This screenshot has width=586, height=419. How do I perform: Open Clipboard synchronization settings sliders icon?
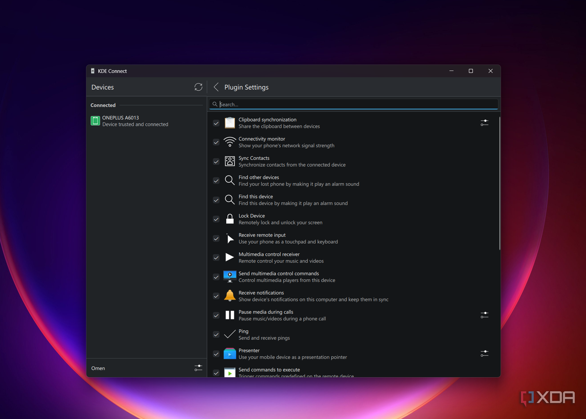484,123
